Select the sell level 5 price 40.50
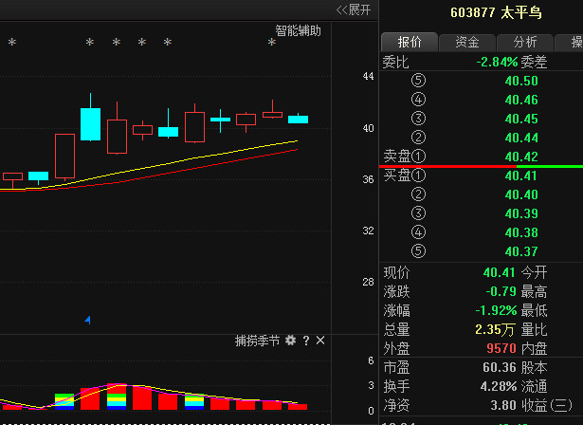Viewport: 583px width, 425px height. pos(521,81)
